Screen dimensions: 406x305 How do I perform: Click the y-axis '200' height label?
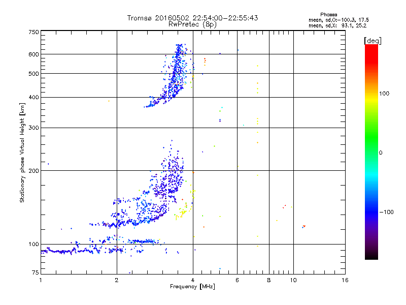[x=33, y=171]
